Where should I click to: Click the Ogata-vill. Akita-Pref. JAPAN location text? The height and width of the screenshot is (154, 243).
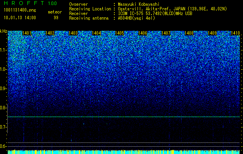[x=172, y=9]
